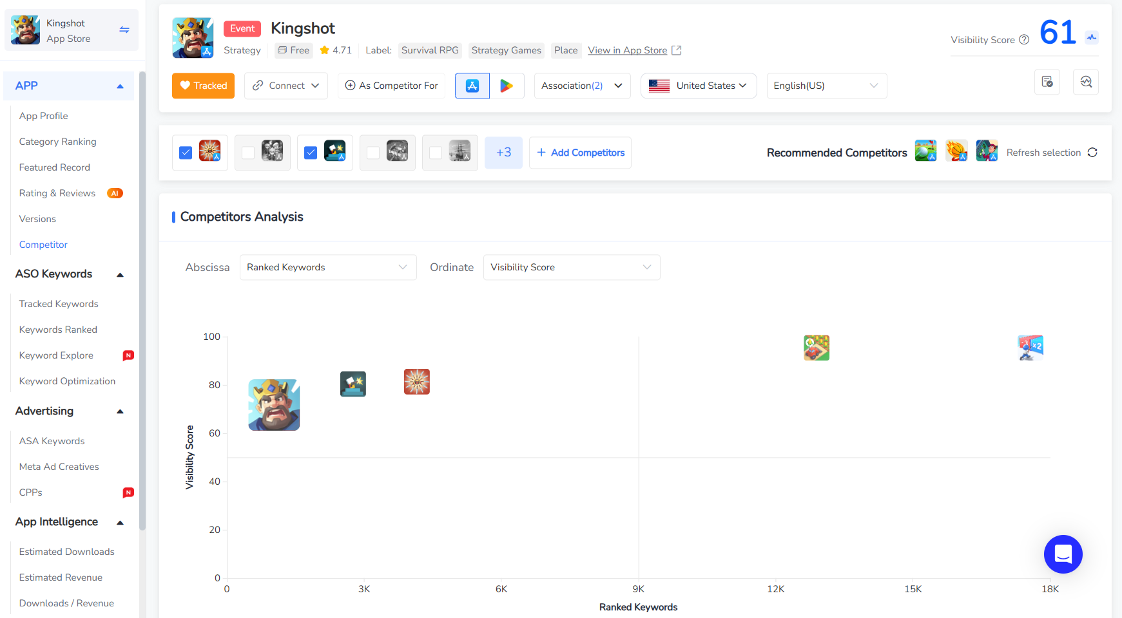Click As Competitor For button
This screenshot has width=1122, height=618.
tap(391, 86)
